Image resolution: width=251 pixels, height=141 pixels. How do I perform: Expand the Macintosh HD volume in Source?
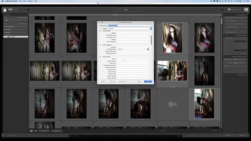(x=5, y=27)
